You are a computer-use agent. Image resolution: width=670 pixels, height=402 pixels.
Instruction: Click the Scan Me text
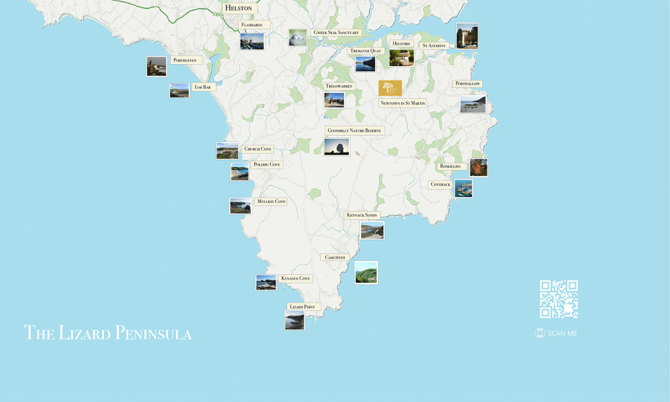point(562,333)
